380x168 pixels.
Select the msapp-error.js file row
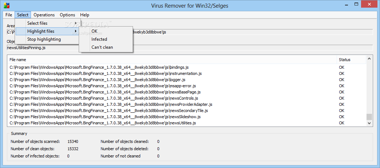click(187, 86)
